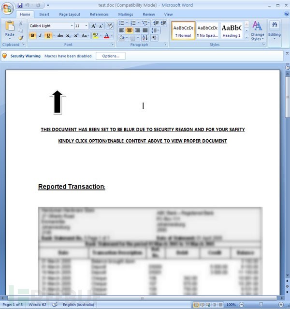Viewport: 290px width, 309px height.
Task: Toggle center alignment
Action: tap(129, 30)
